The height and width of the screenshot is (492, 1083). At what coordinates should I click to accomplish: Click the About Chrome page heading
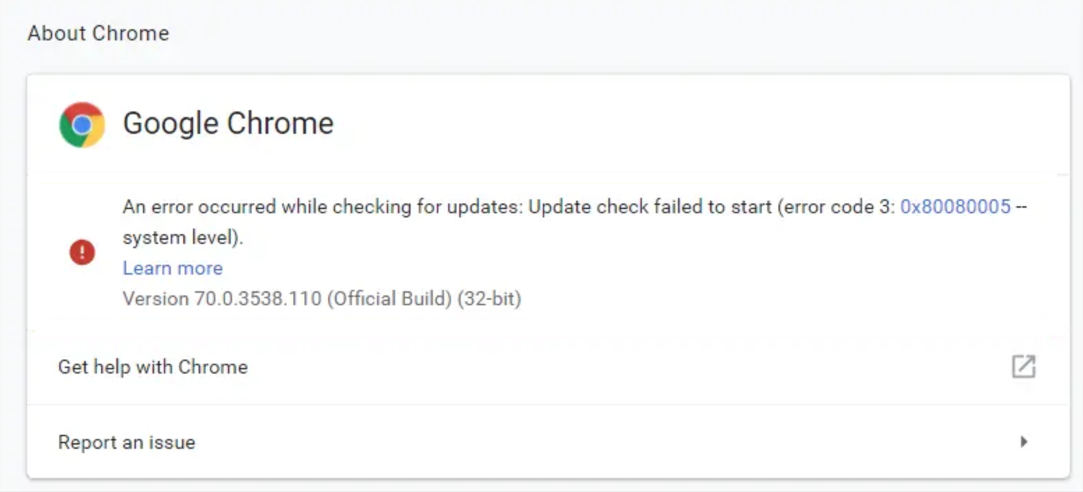coord(98,33)
